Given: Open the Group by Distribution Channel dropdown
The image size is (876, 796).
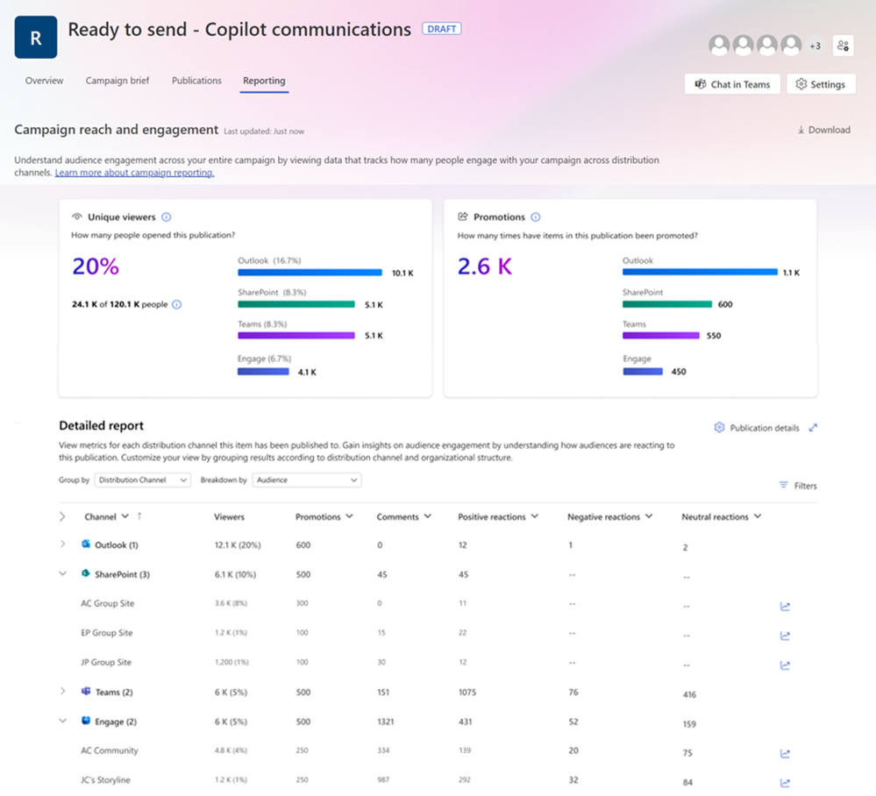Looking at the screenshot, I should [x=142, y=480].
